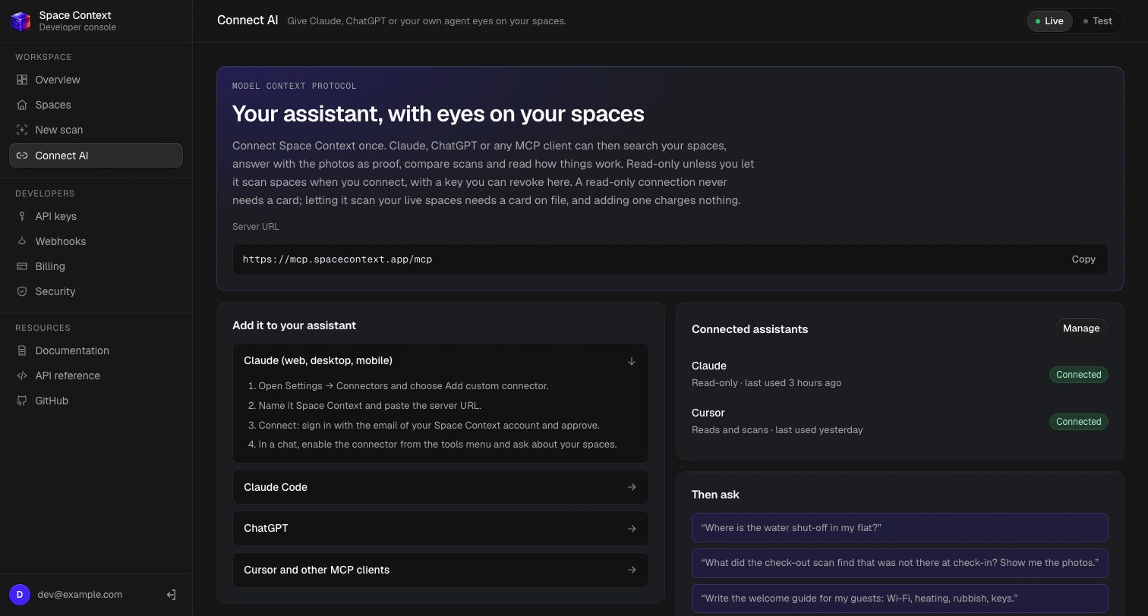This screenshot has height=616, width=1148.
Task: Click the GitHub icon in Resources
Action: pos(22,401)
